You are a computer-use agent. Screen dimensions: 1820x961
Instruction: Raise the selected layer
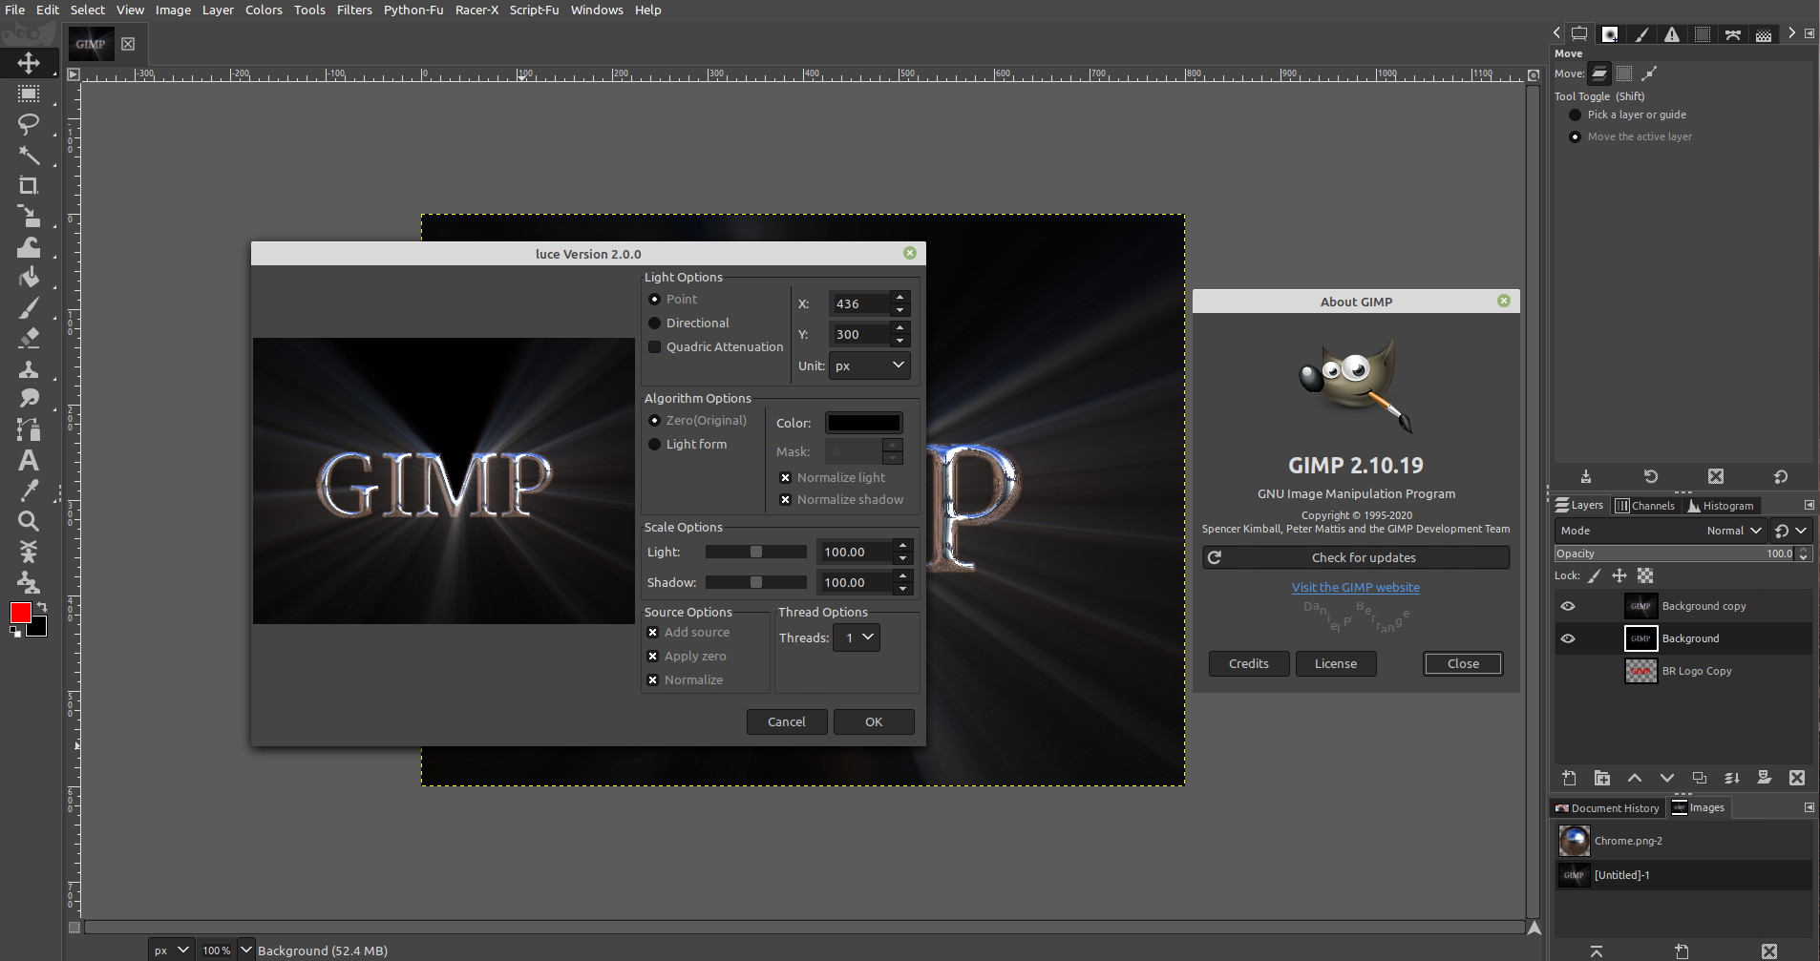point(1635,778)
